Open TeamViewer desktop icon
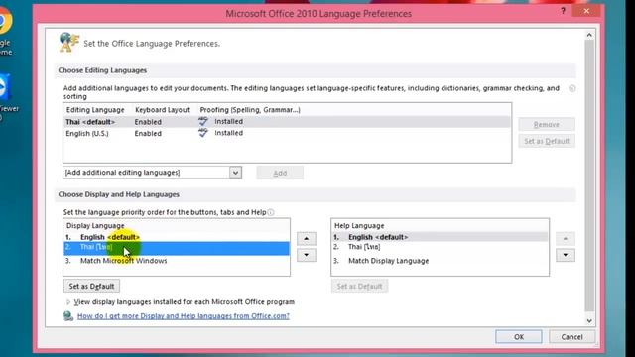Viewport: 635px width, 357px height. pos(7,97)
